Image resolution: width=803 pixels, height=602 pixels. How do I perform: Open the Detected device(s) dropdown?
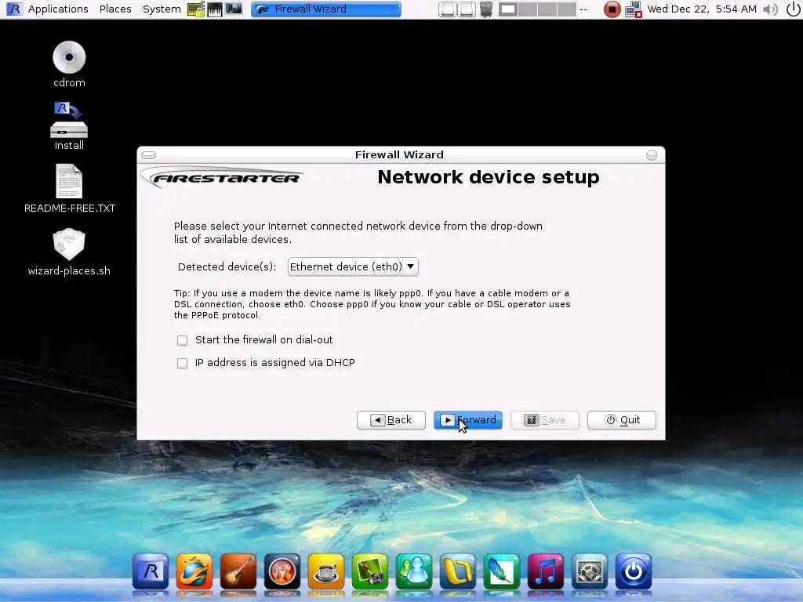coord(353,267)
